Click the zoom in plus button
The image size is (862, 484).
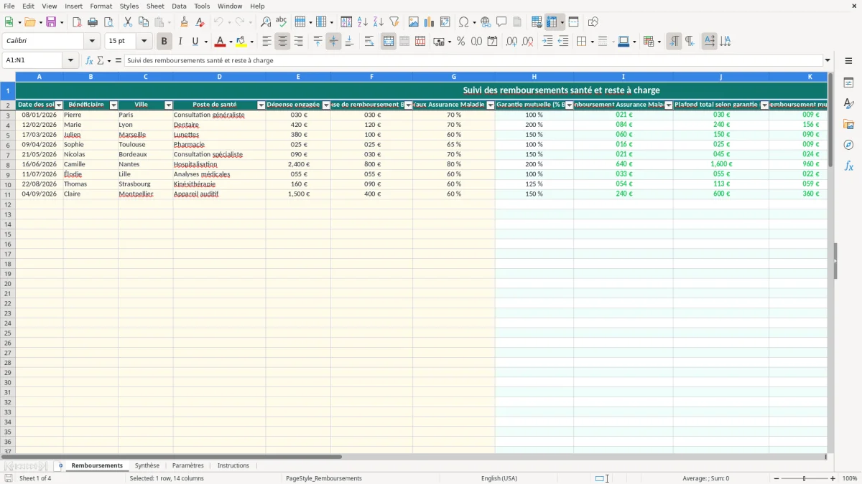tap(833, 478)
